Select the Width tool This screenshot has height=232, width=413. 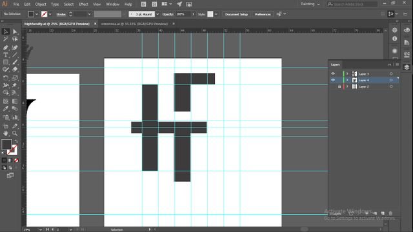coord(6,85)
